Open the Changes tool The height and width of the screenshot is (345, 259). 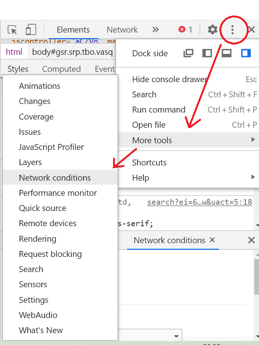coord(60,101)
